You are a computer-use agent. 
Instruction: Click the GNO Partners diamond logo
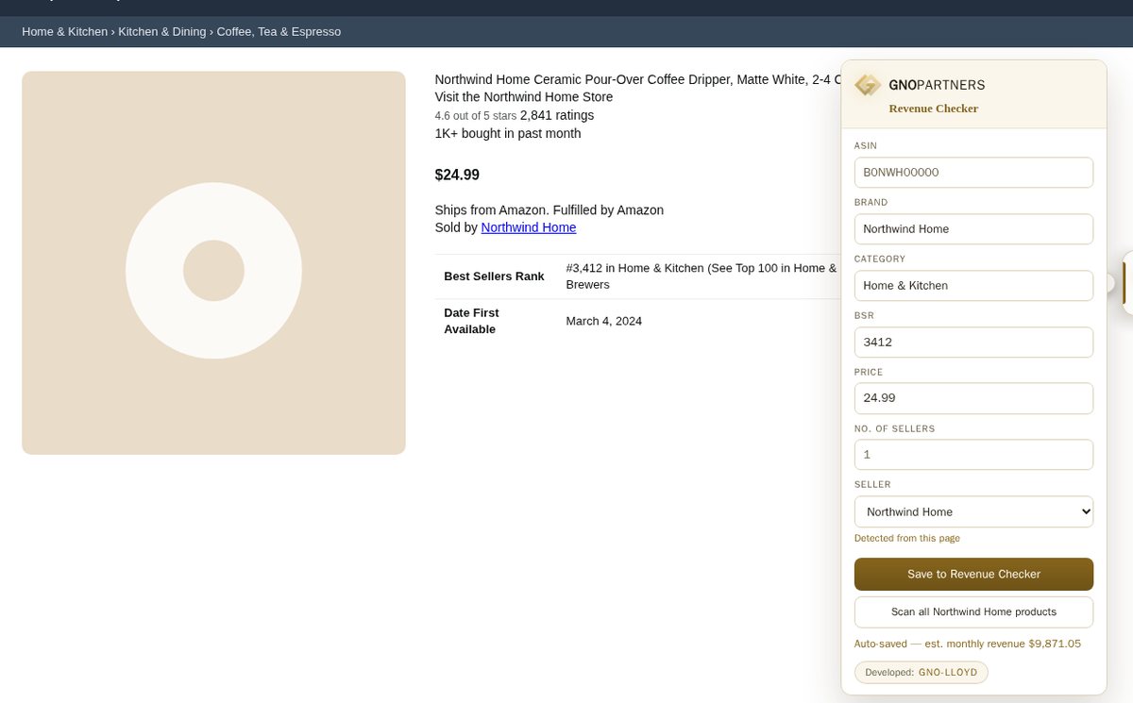point(868,85)
